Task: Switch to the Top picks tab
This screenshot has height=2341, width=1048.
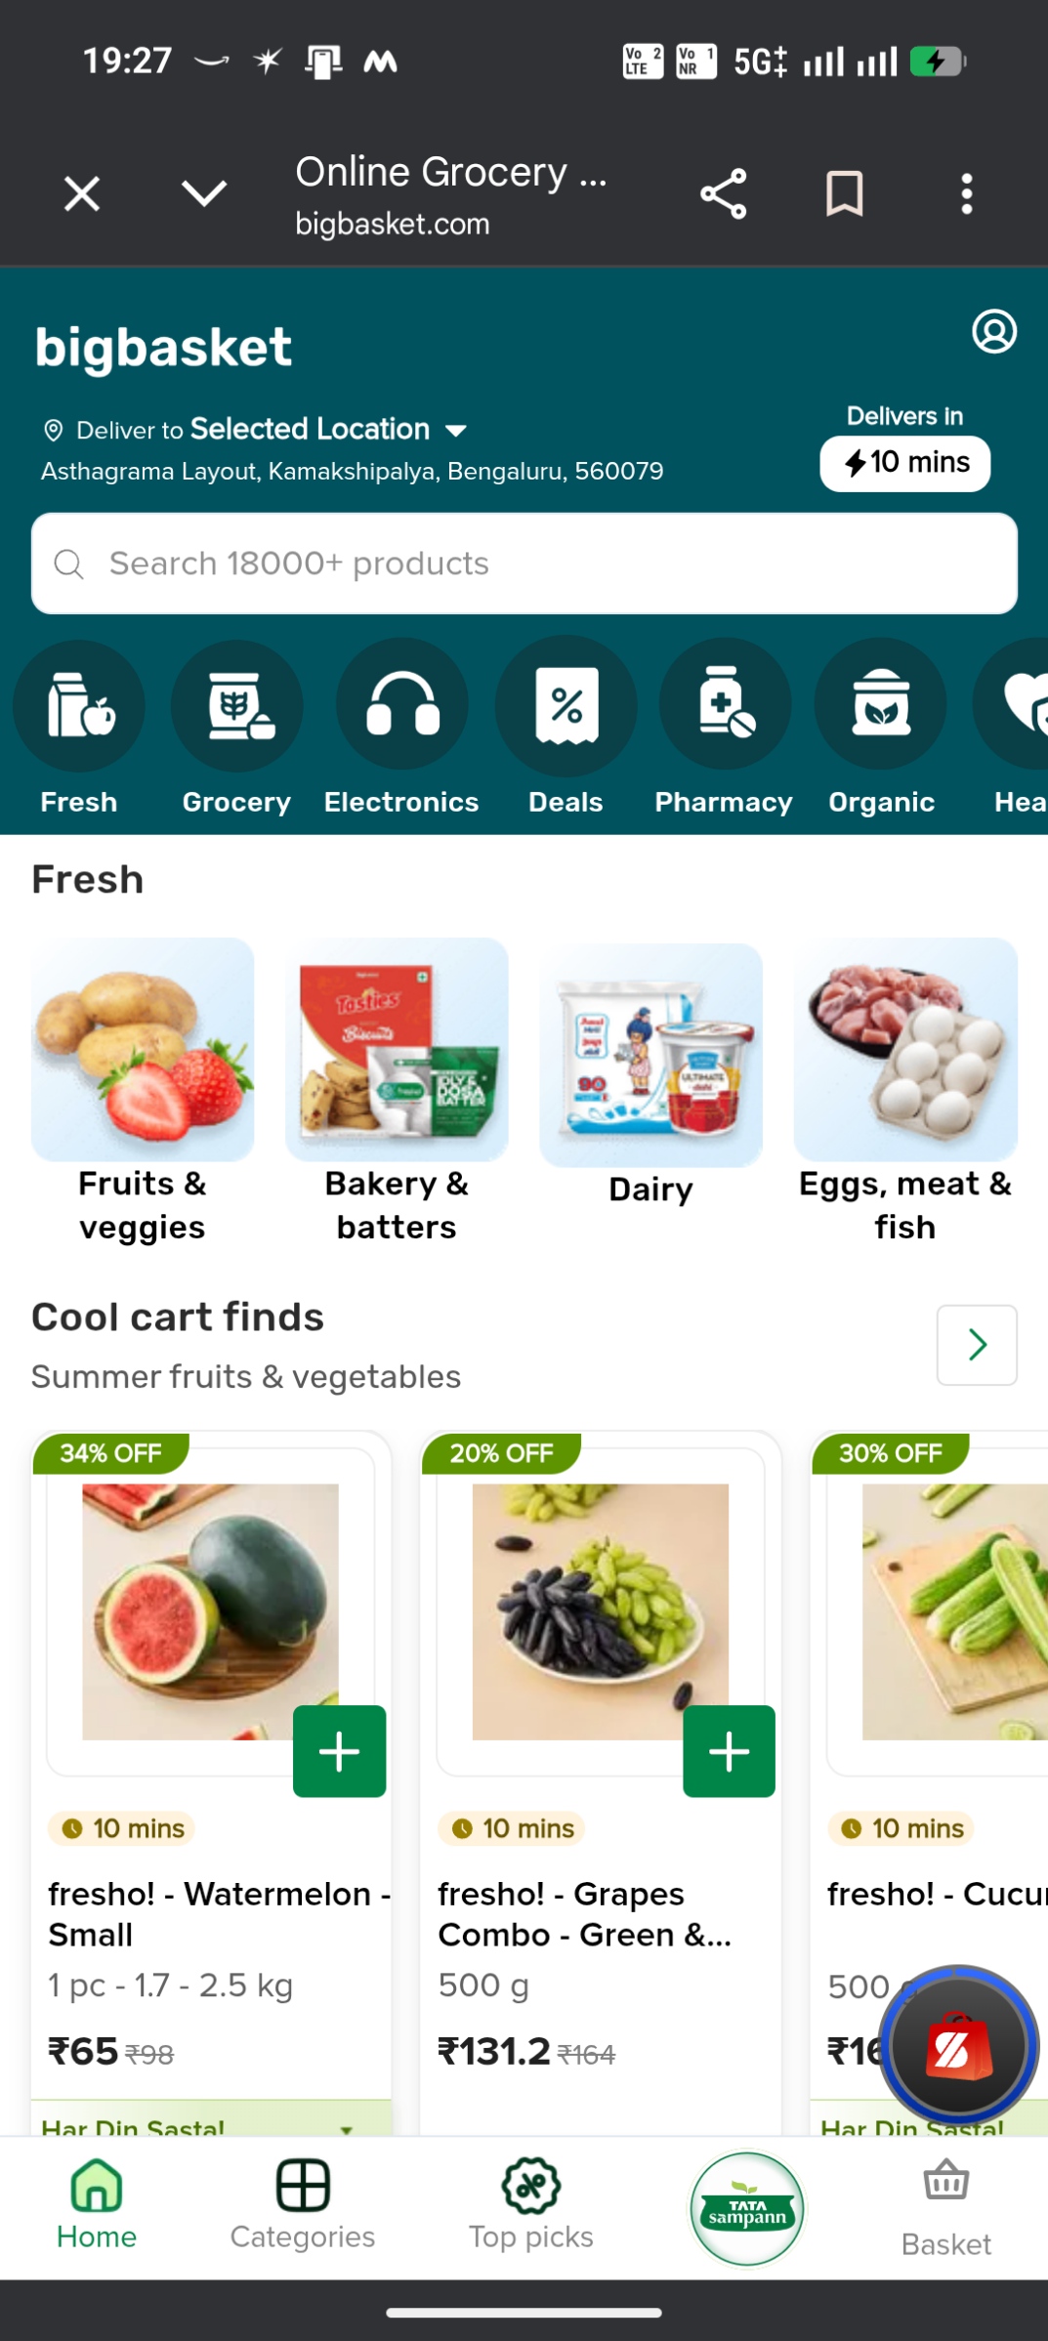Action: point(531,2206)
